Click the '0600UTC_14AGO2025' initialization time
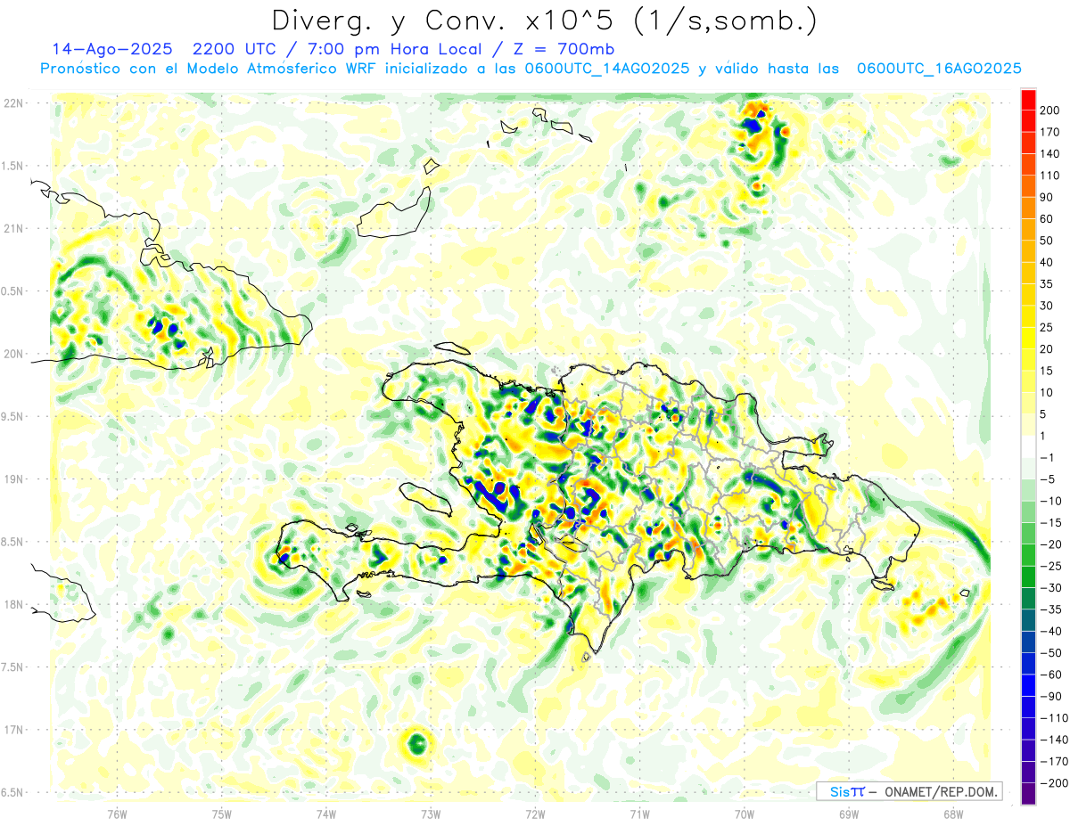 click(607, 69)
